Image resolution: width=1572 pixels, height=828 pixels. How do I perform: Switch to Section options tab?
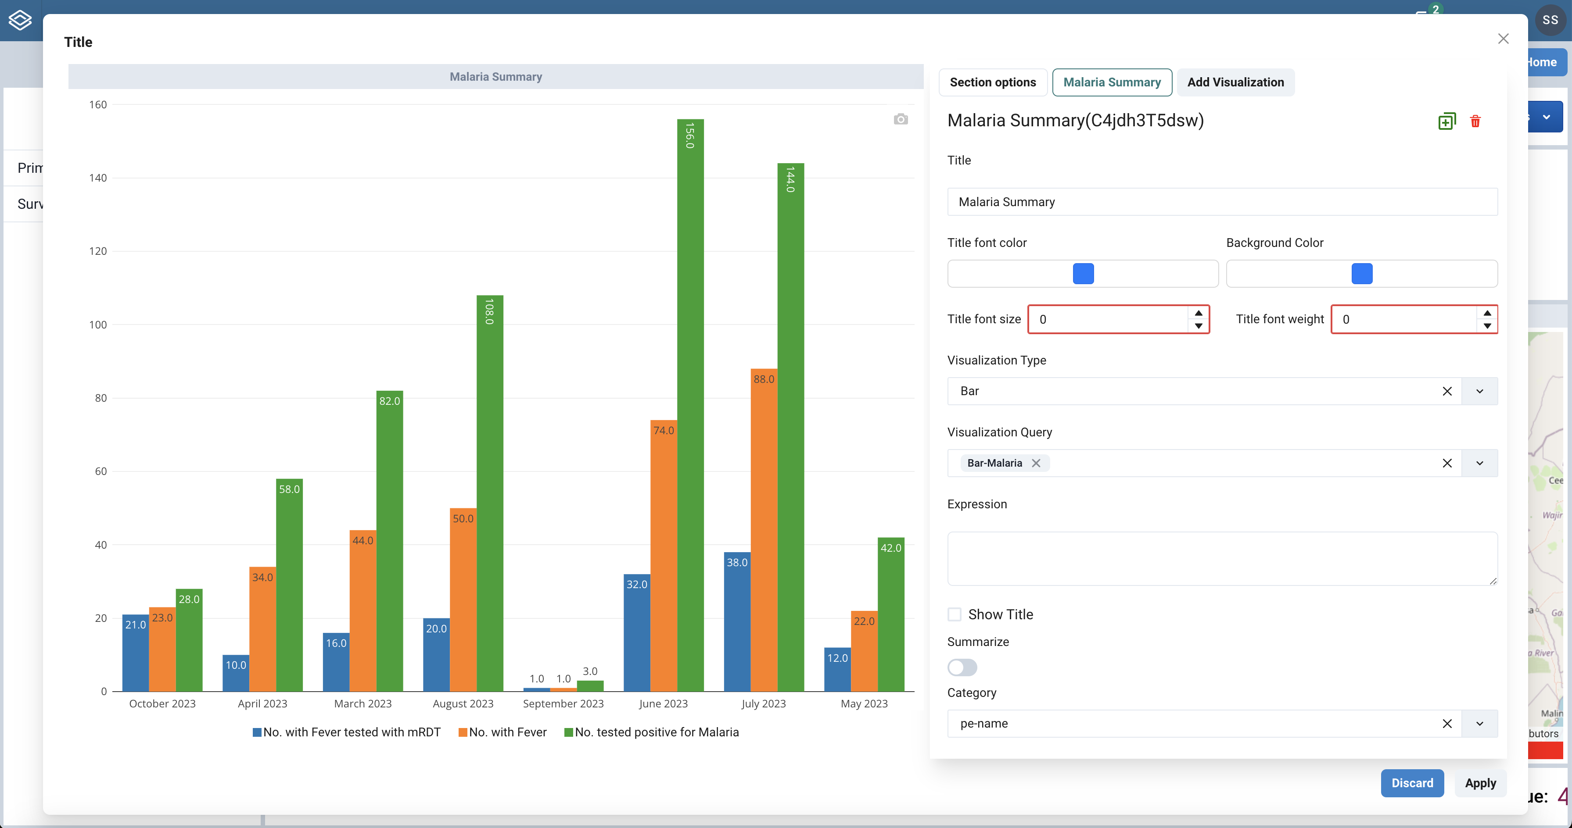coord(992,82)
